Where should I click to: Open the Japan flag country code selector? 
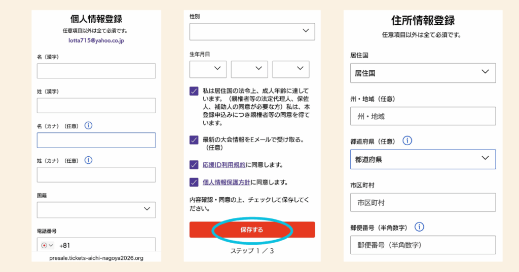tap(47, 246)
